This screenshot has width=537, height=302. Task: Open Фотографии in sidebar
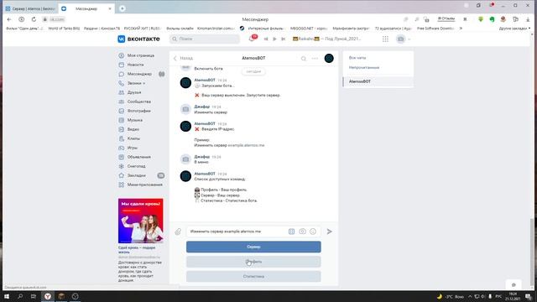click(x=139, y=111)
